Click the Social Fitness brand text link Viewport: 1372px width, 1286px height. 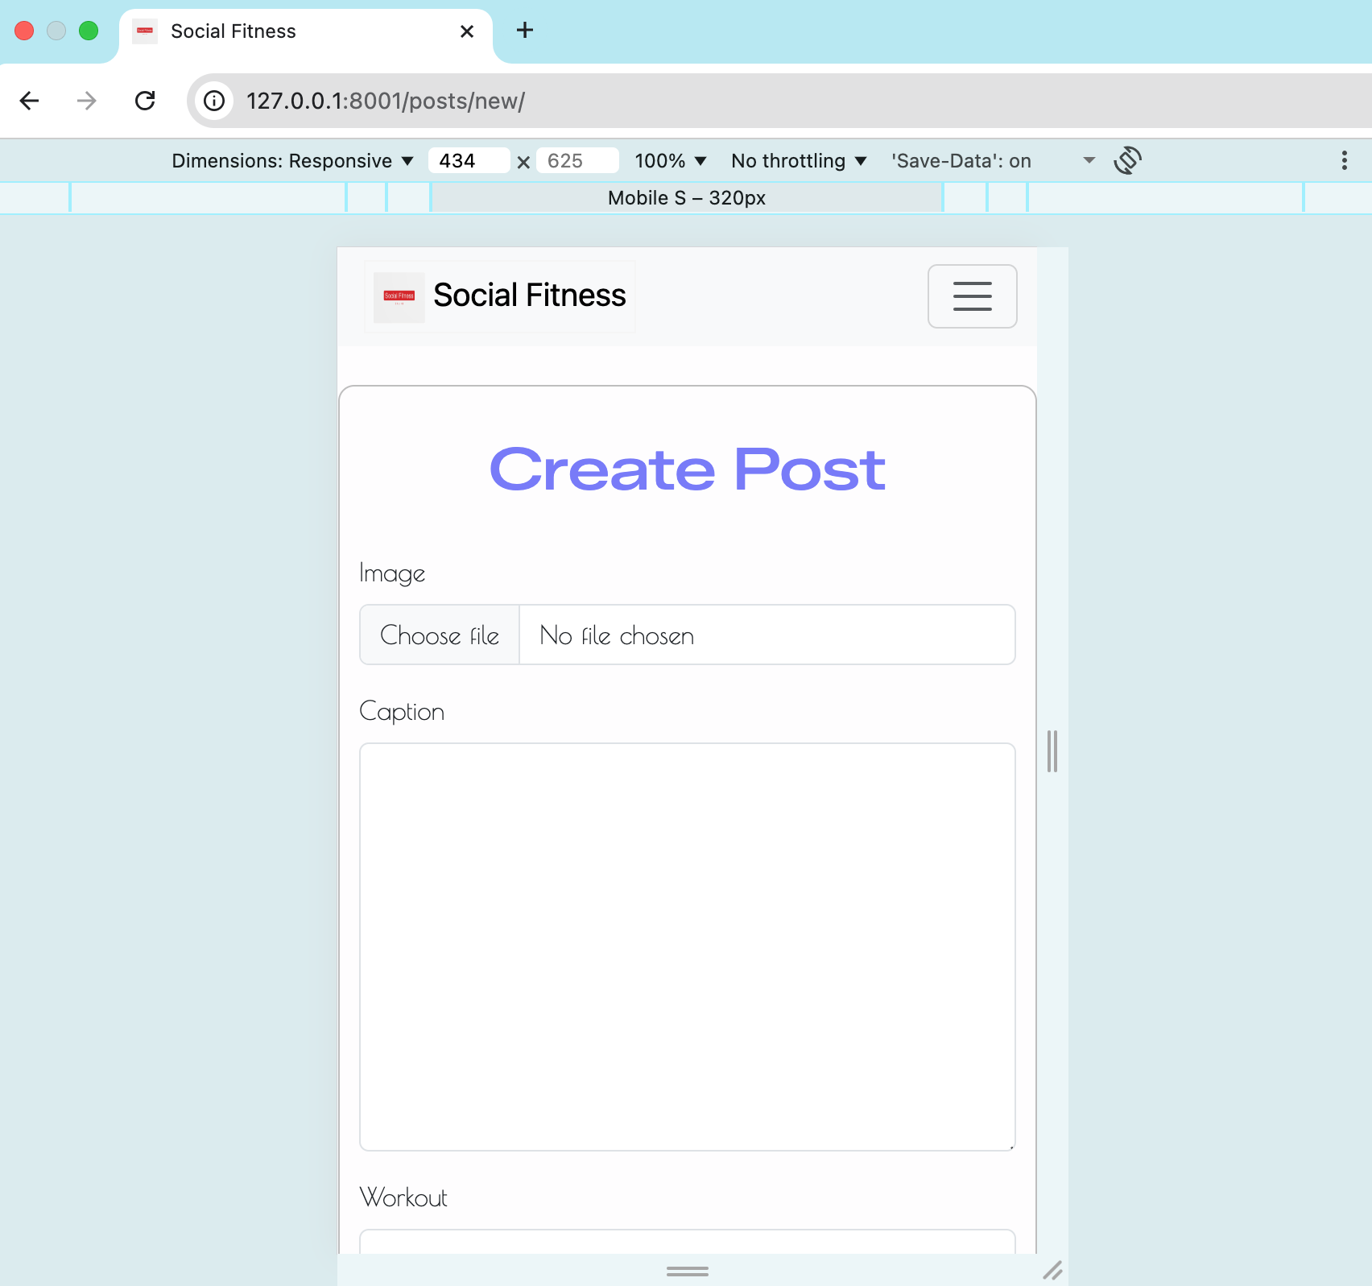point(529,296)
